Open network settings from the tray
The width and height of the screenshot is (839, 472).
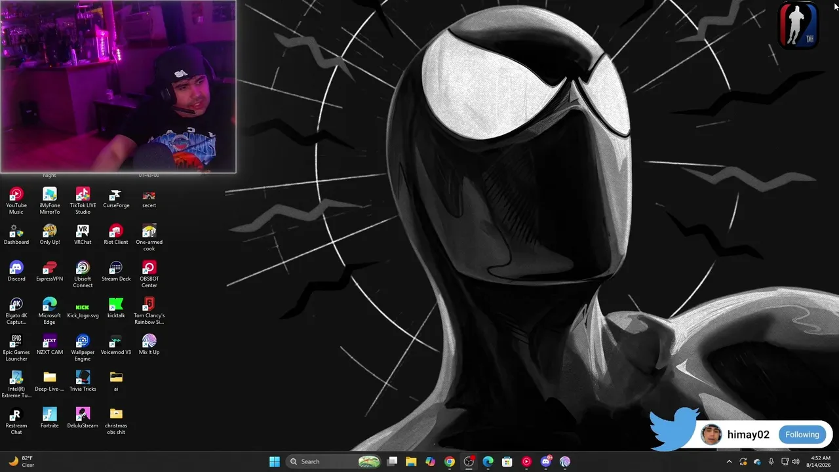(785, 462)
